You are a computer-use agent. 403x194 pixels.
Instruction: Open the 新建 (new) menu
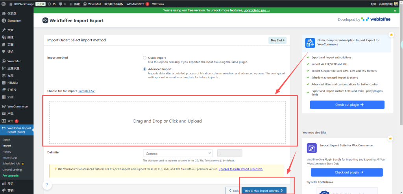tap(74, 4)
